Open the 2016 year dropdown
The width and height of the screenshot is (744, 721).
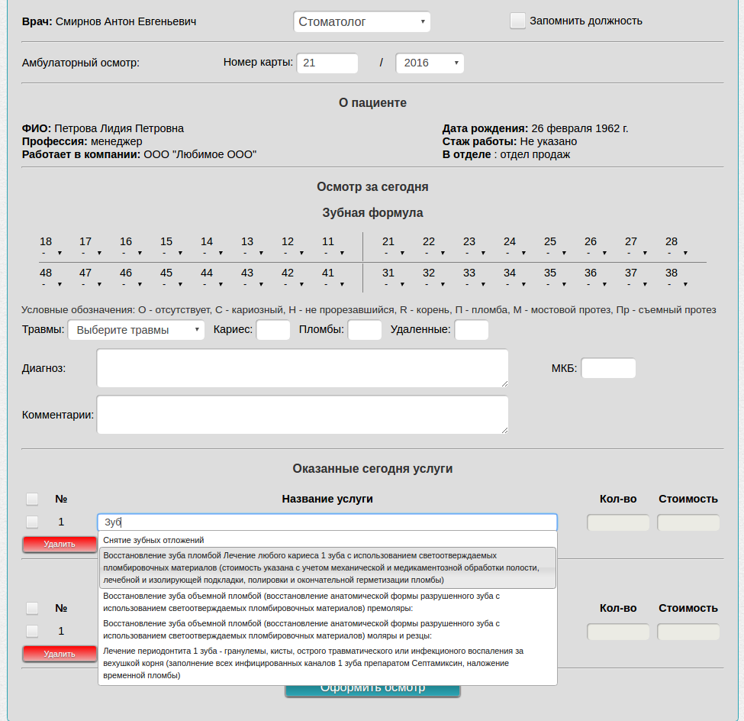(430, 63)
